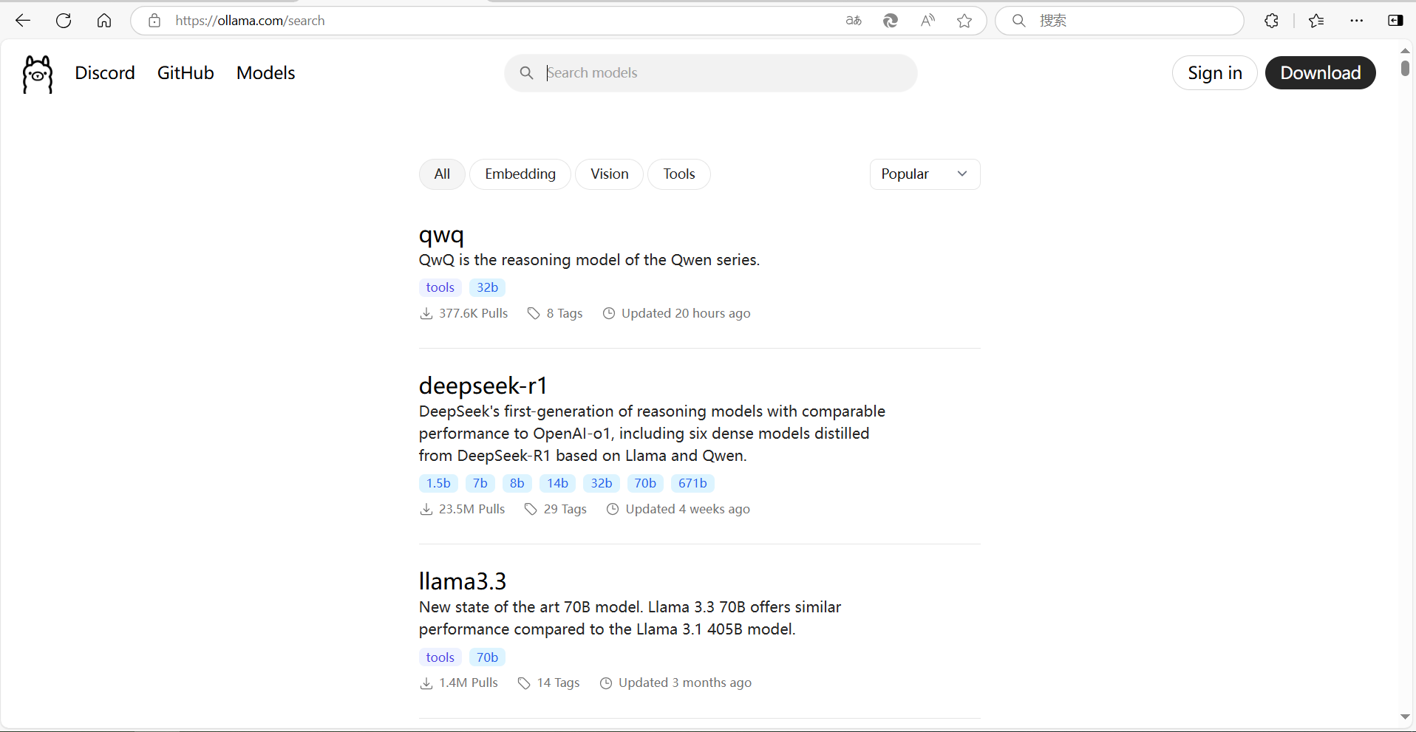Click the tools tag under llama3.3
The height and width of the screenshot is (732, 1416).
440,657
